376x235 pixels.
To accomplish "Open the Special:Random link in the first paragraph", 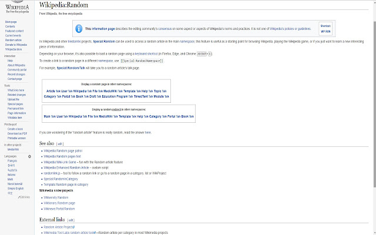I will [x=104, y=42].
